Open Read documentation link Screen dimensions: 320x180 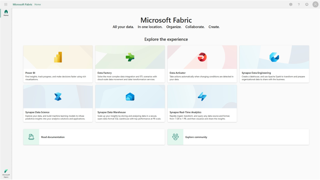53,137
